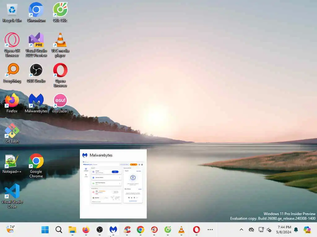Click the display device tray icon
The height and width of the screenshot is (237, 317).
coord(261,230)
